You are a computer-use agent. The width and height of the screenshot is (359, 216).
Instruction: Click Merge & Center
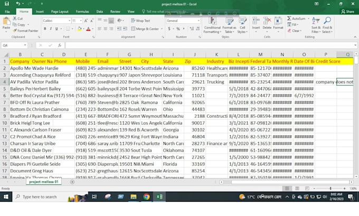(145, 29)
